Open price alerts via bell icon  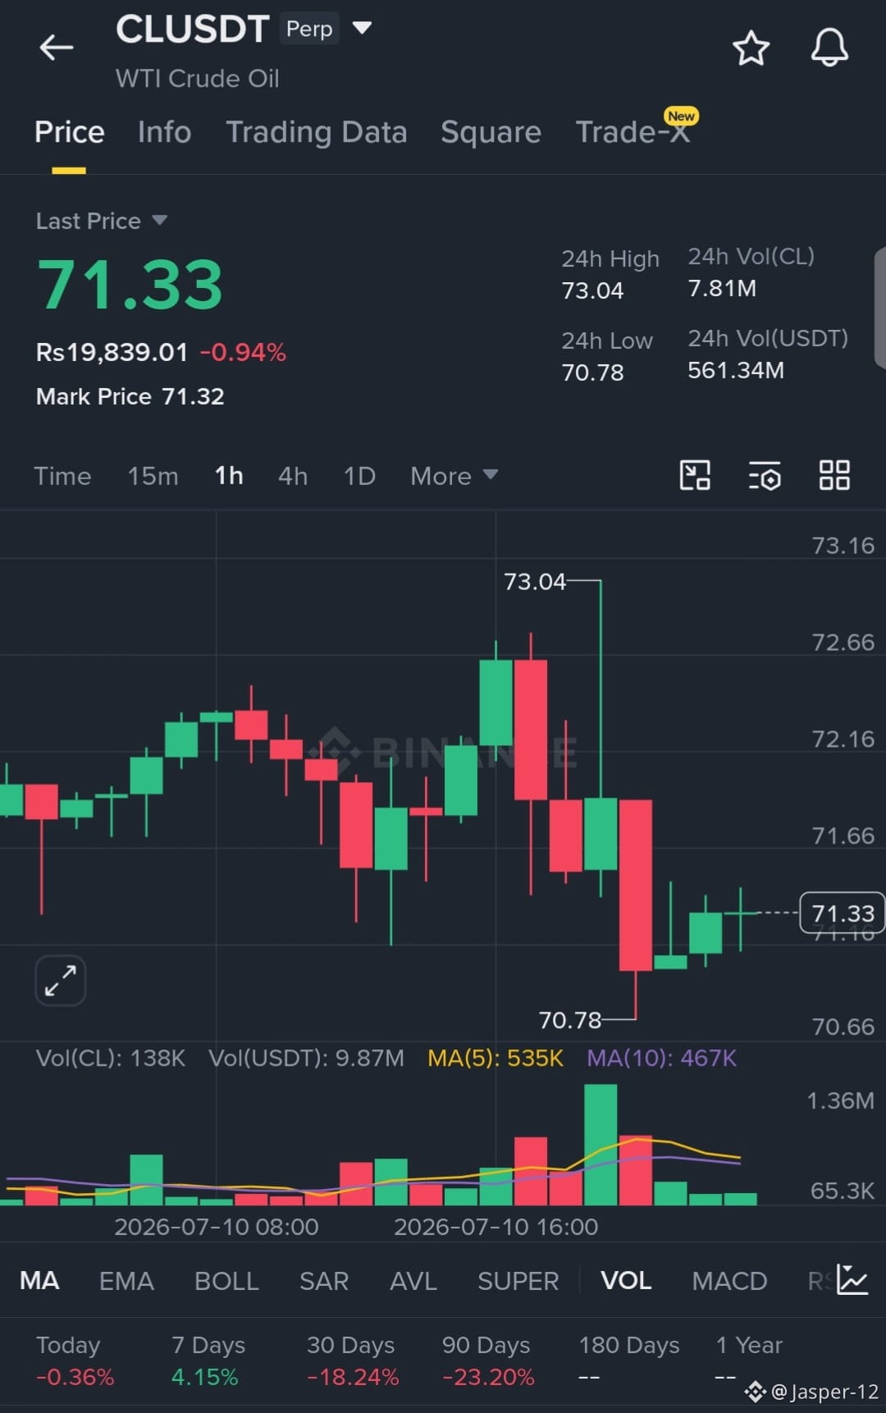pos(829,48)
